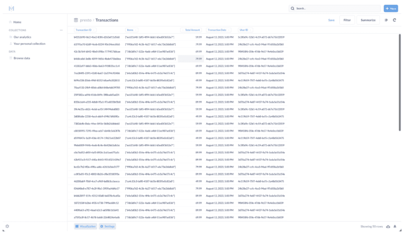This screenshot has width=406, height=233.
Task: Click the Summarize button
Action: 368,20
